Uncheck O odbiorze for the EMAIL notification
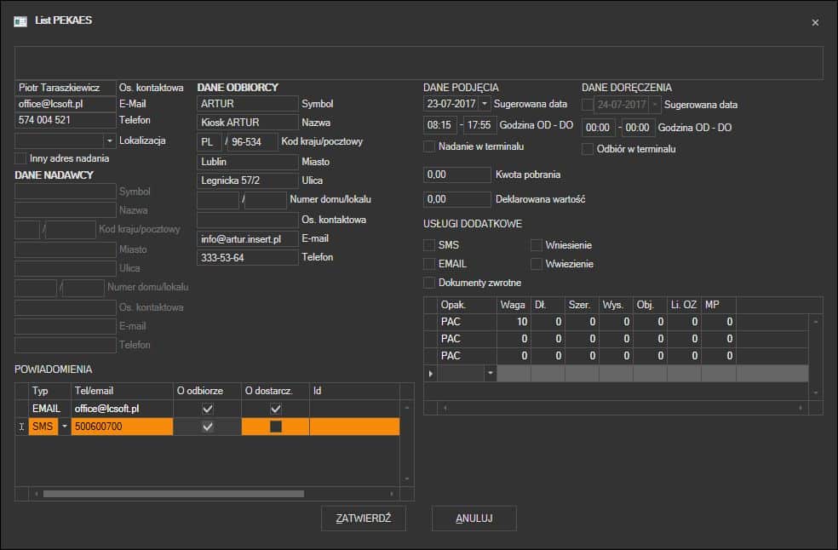The width and height of the screenshot is (838, 550). 207,409
